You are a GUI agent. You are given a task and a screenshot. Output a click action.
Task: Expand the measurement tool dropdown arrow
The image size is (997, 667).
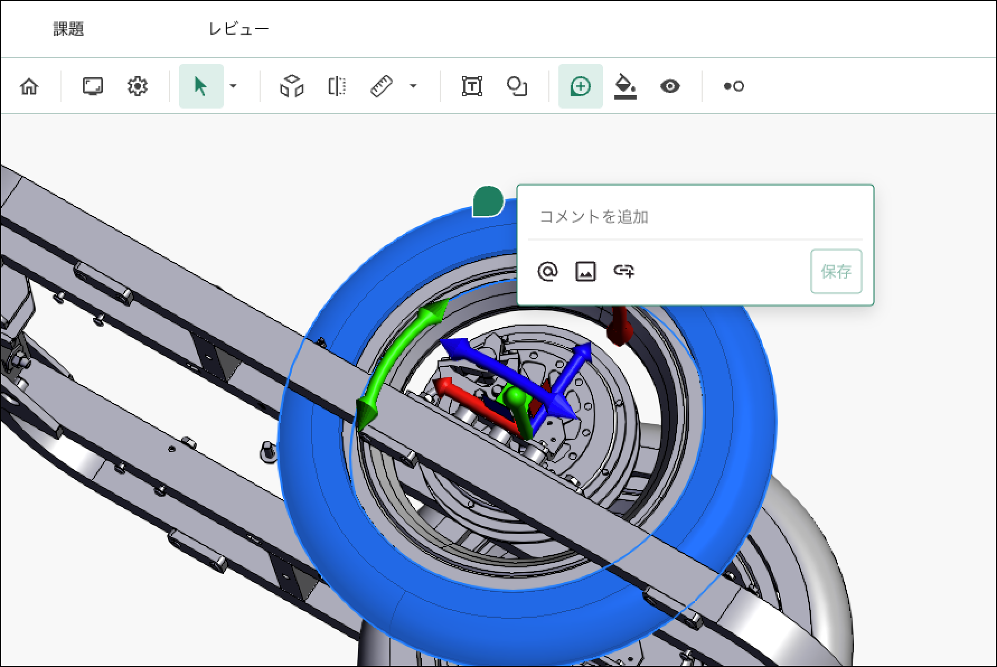click(413, 86)
